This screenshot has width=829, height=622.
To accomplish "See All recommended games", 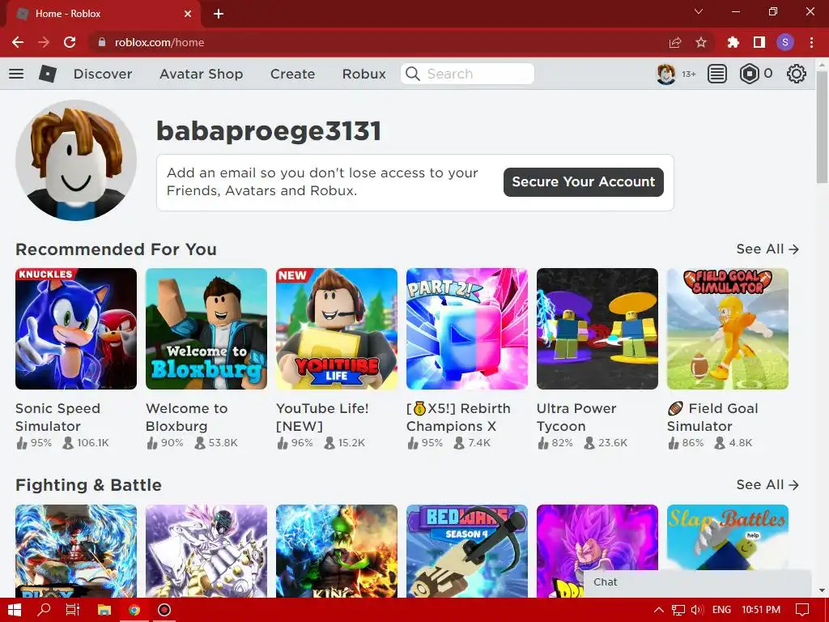I will [767, 249].
